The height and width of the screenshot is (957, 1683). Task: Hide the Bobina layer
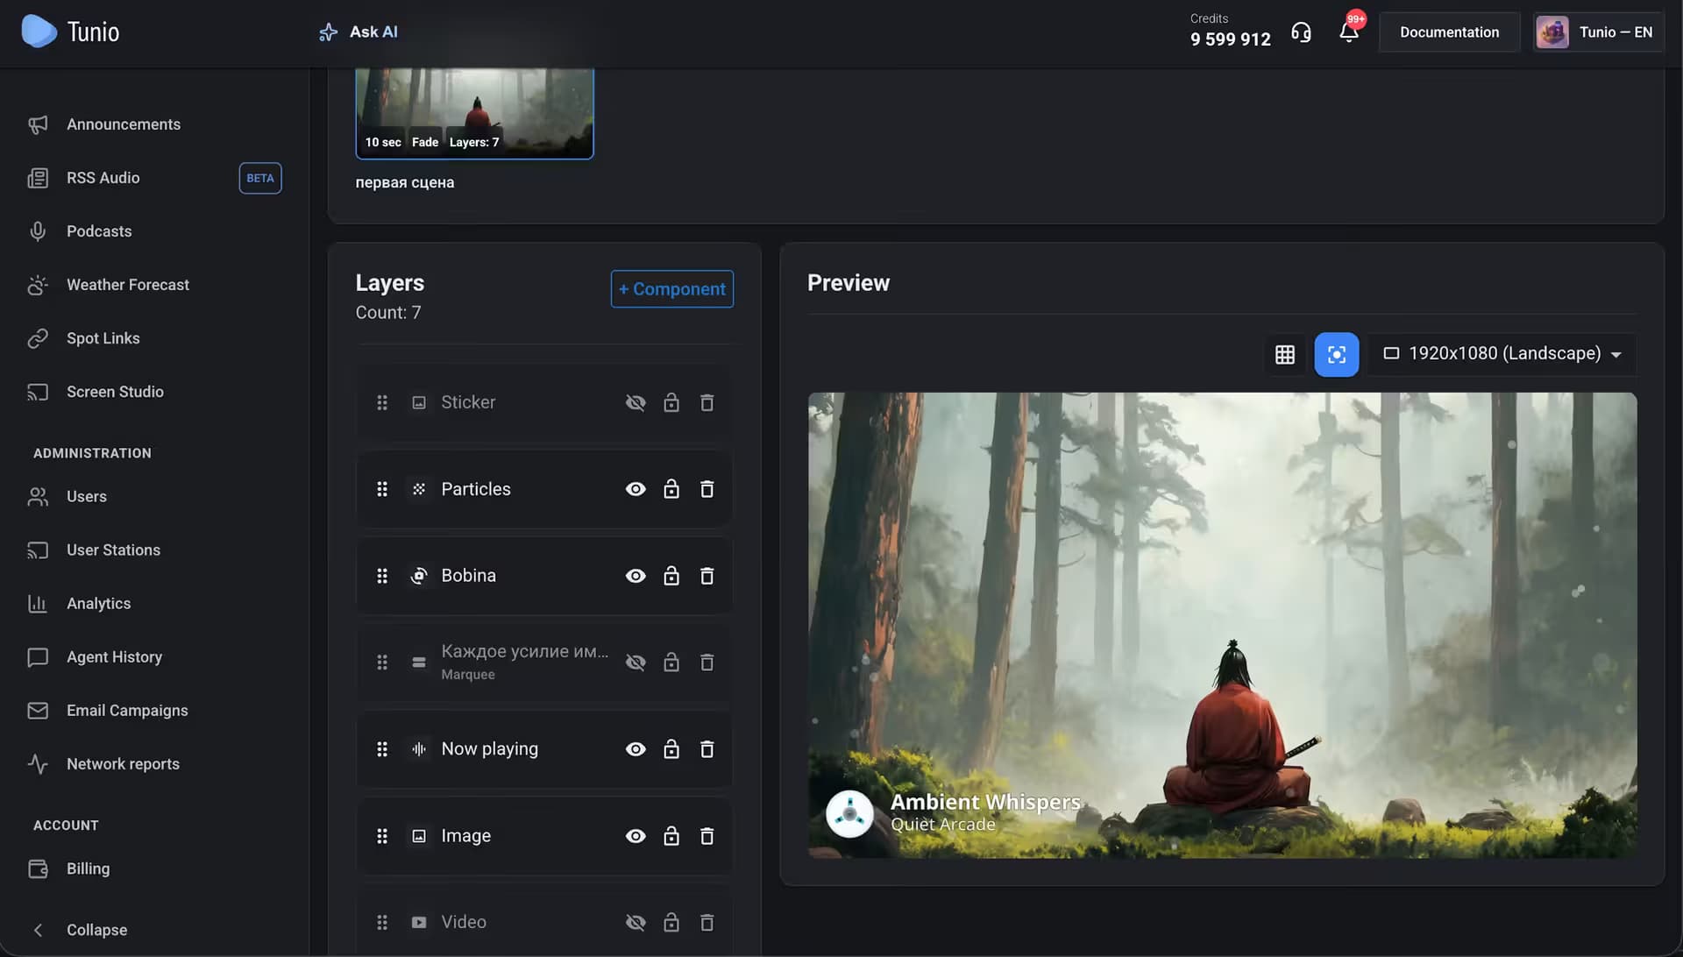point(636,577)
